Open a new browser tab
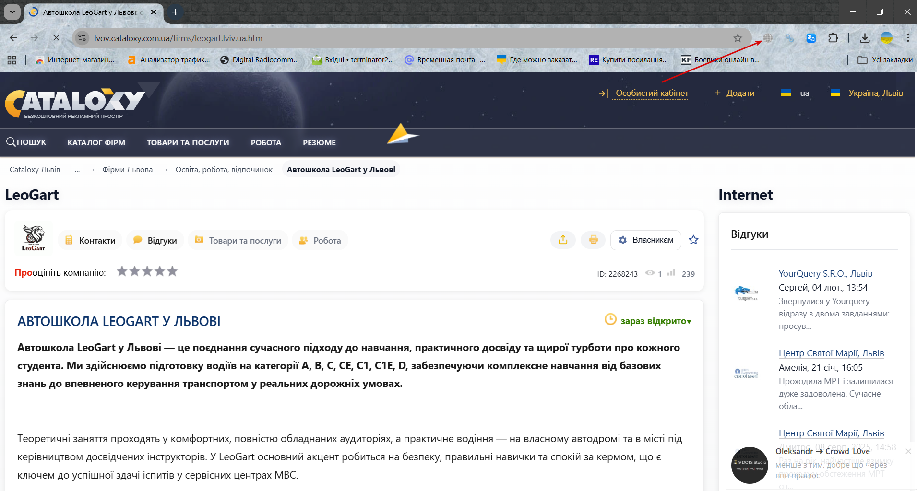917x491 pixels. pos(176,12)
